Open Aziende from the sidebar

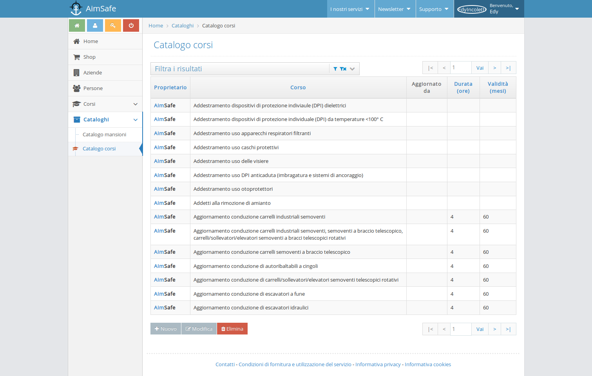click(105, 73)
